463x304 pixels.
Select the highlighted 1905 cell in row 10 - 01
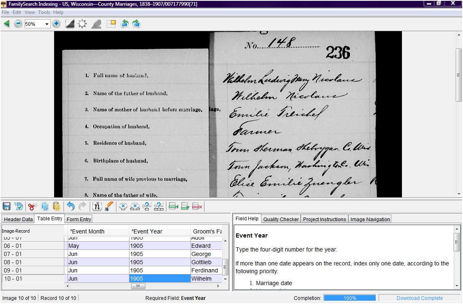(x=160, y=279)
